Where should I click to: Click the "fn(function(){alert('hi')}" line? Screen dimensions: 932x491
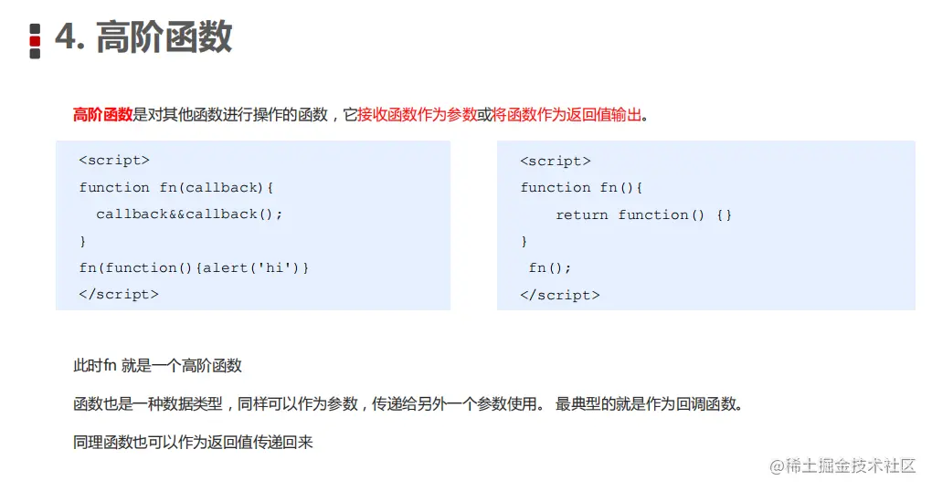click(x=194, y=267)
